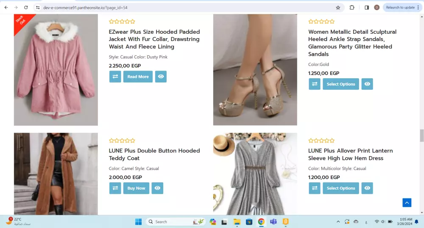Click the 1.250,00 EGP price text
Viewport: 424px width, 228px height.
point(324,73)
